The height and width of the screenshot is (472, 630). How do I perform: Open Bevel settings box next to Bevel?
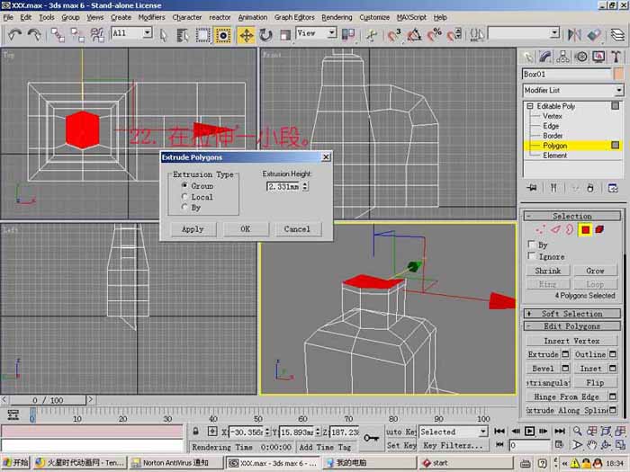coord(565,368)
